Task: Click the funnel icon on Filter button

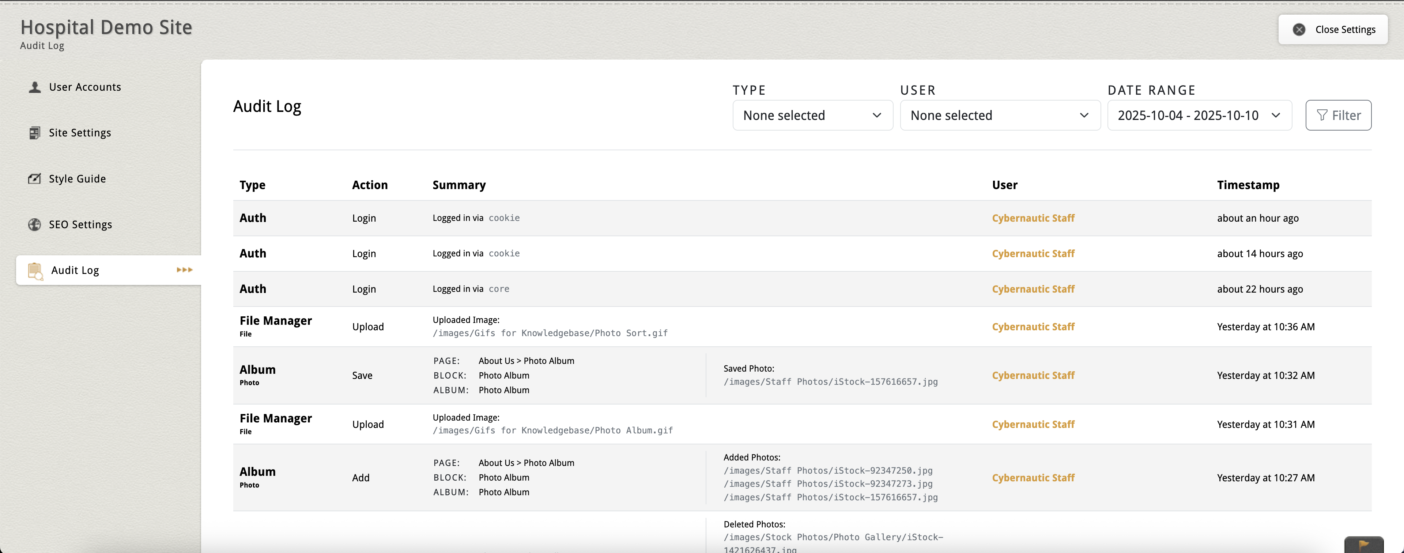Action: click(1322, 115)
